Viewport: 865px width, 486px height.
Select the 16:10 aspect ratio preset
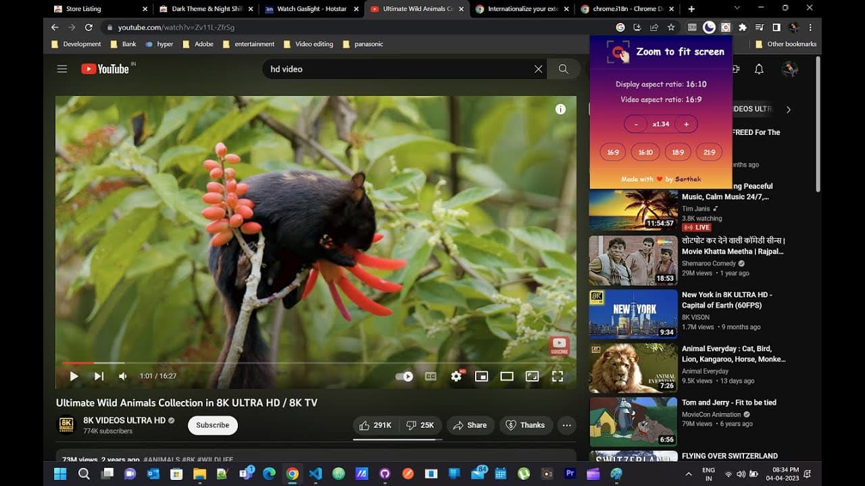pos(645,153)
